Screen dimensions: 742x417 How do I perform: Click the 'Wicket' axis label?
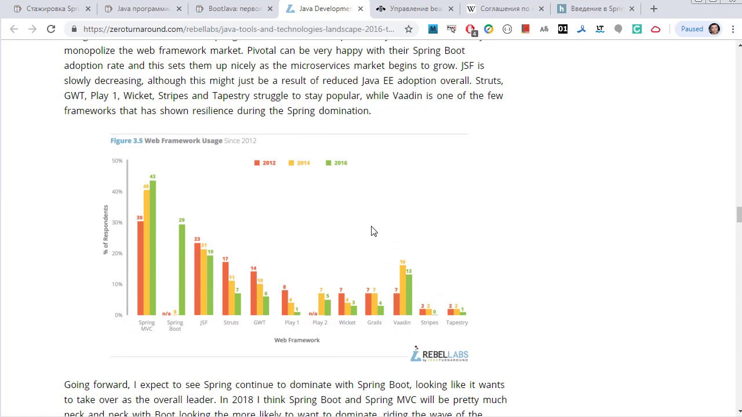(347, 323)
